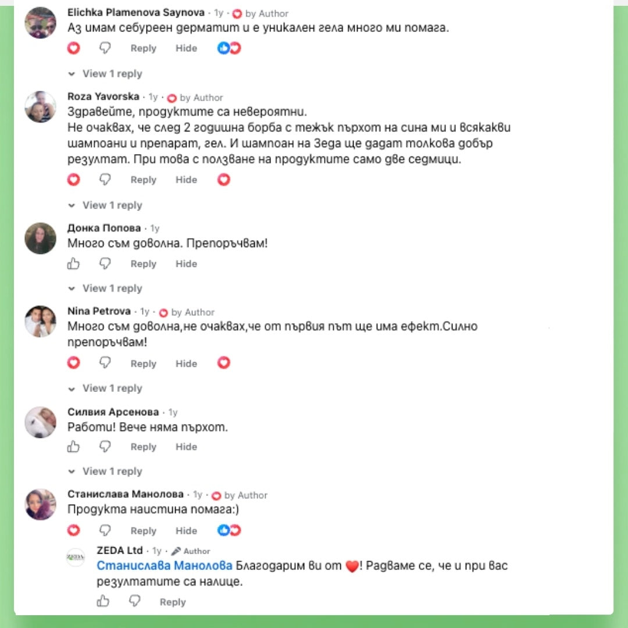Screen dimensions: 628x628
Task: Toggle heart on Станислава Манолова's comment
Action: coord(73,530)
